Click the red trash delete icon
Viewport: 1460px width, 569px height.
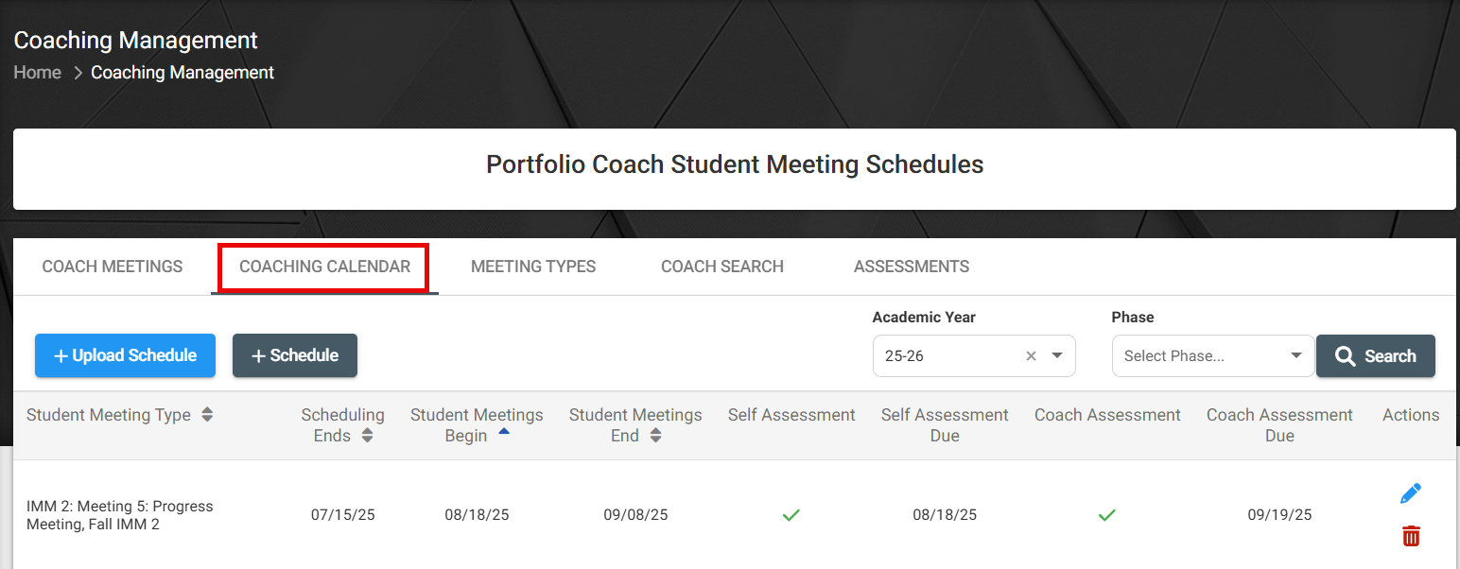click(1410, 536)
